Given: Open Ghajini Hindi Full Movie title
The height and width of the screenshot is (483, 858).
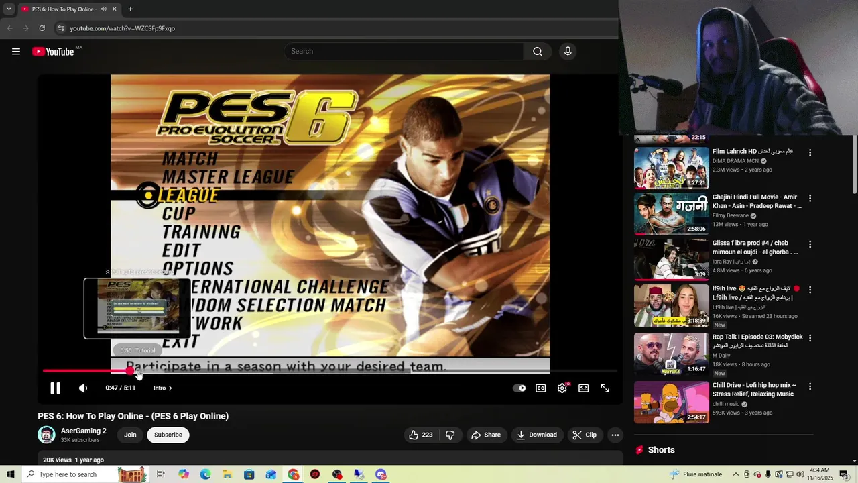Looking at the screenshot, I should point(756,202).
